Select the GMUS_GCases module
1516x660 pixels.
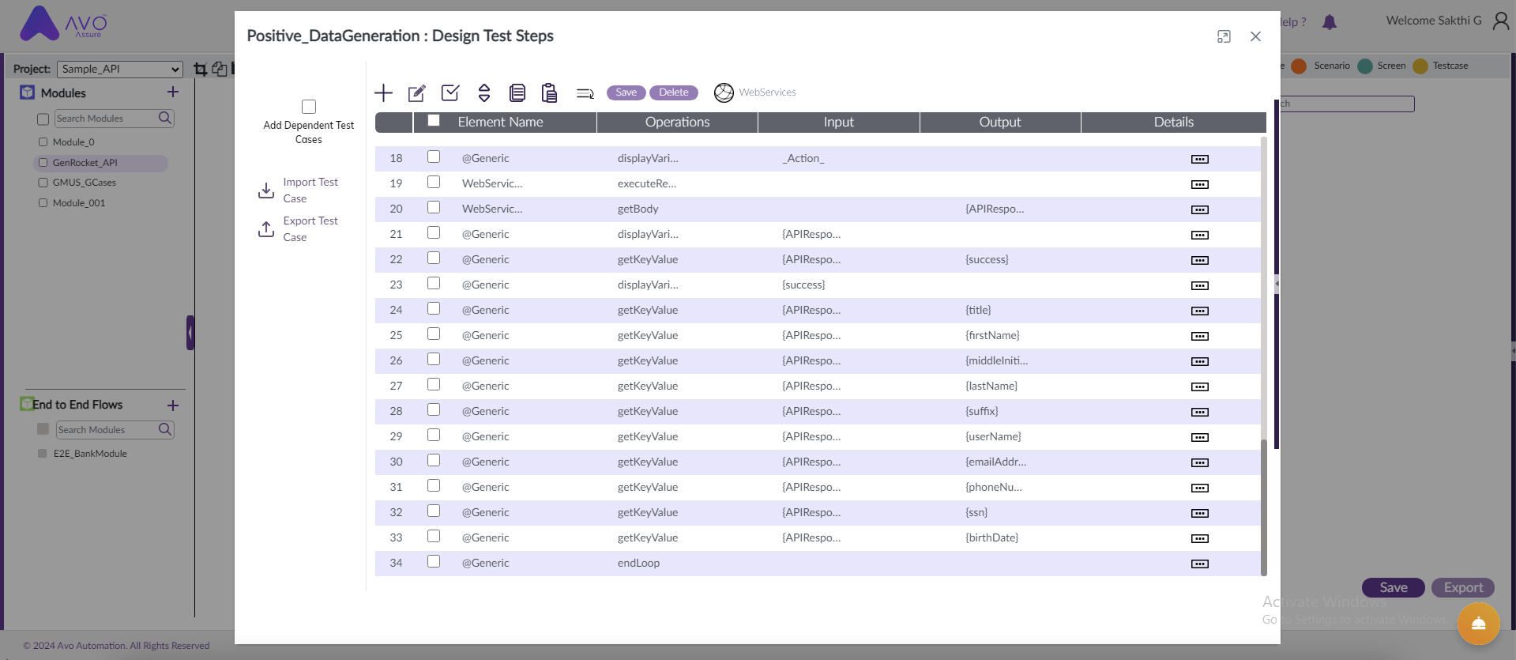(x=84, y=183)
